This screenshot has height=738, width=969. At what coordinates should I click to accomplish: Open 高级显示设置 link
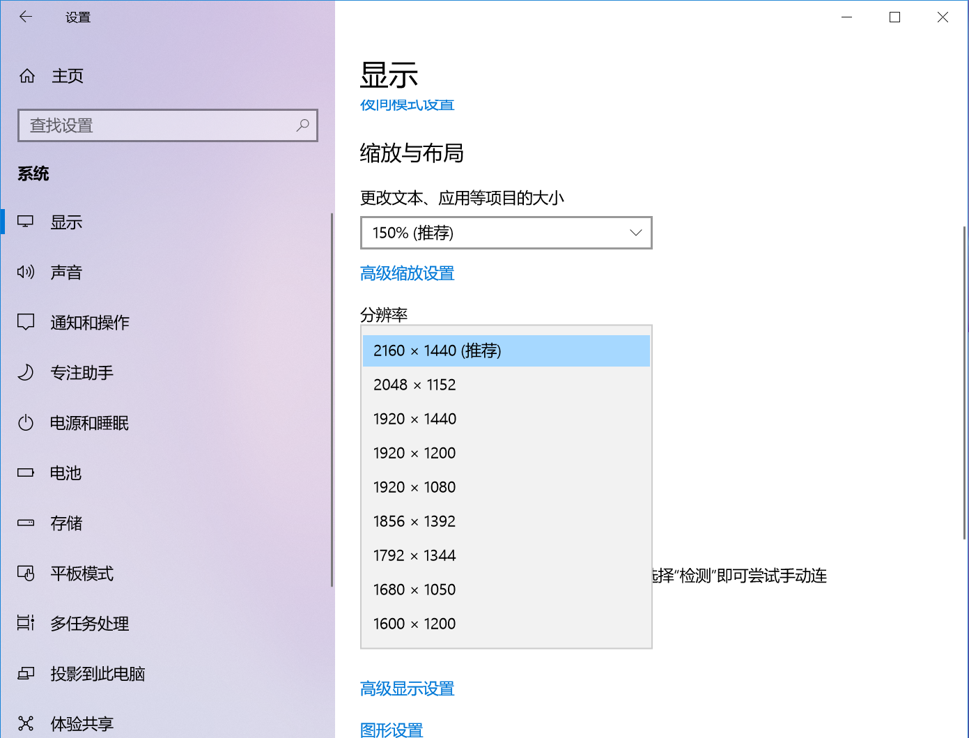pyautogui.click(x=407, y=689)
